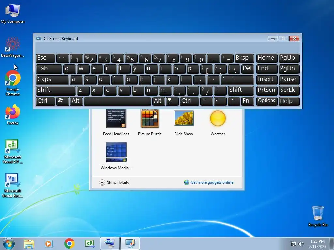Image resolution: width=334 pixels, height=250 pixels.
Task: Toggle the left Ctrl key
Action: click(x=46, y=101)
